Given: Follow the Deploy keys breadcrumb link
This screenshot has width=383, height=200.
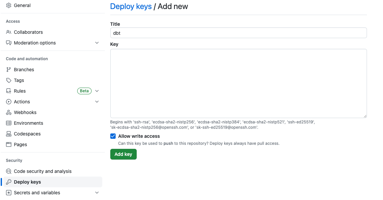Looking at the screenshot, I should 131,6.
